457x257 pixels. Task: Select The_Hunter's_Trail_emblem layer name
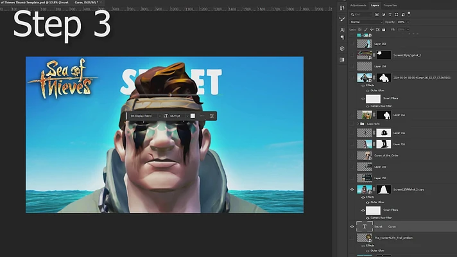(x=393, y=238)
